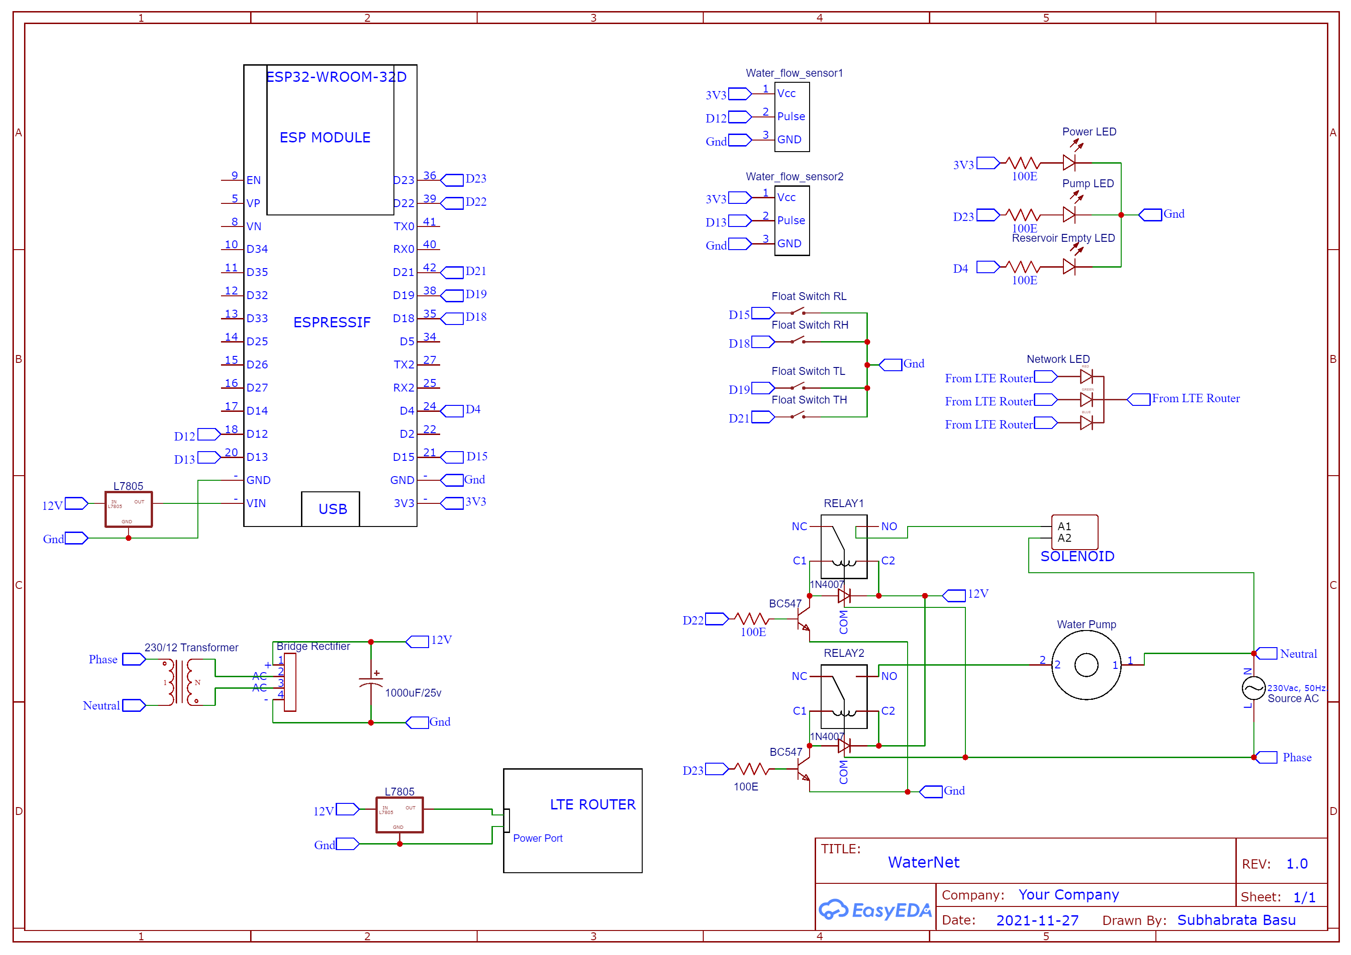This screenshot has height=955, width=1351.
Task: Click the D12 net flag at ESP32 pin 18
Action: [x=209, y=434]
